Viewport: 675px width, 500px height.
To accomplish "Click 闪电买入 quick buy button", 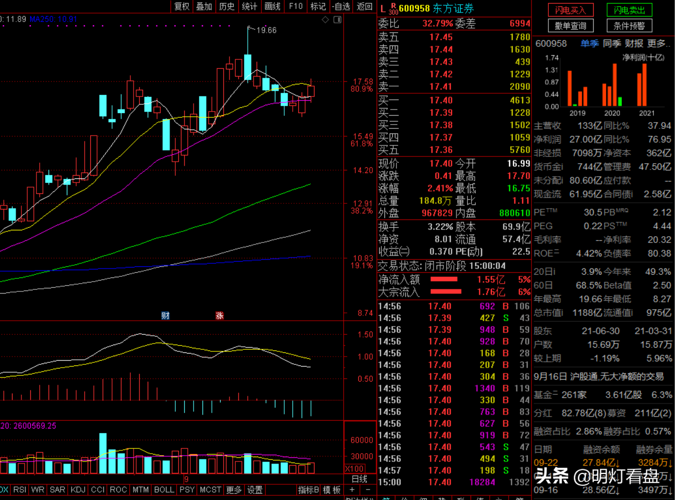I will click(x=570, y=10).
